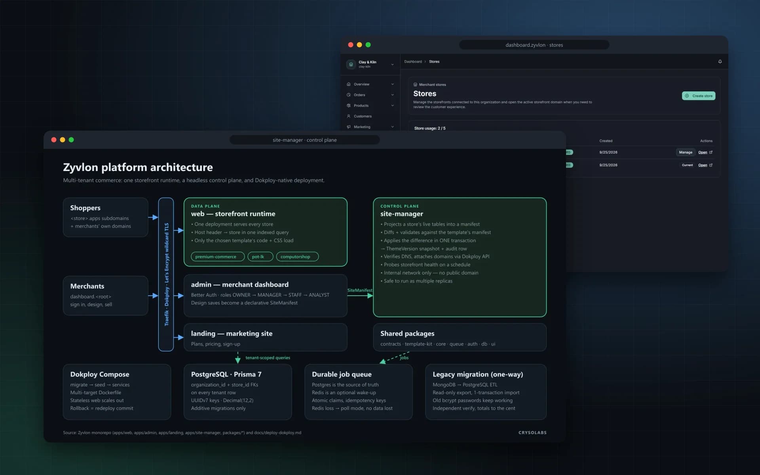
Task: Expand the Overview menu chevron
Action: click(392, 84)
